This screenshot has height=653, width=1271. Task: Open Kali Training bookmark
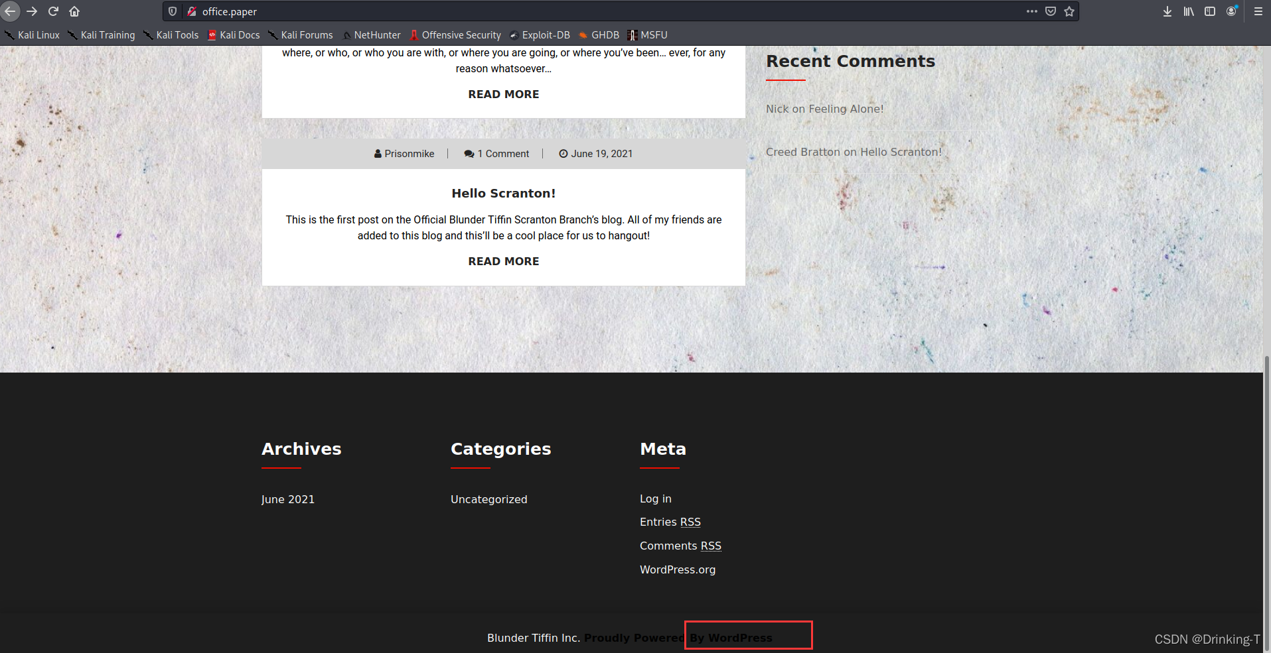[101, 35]
